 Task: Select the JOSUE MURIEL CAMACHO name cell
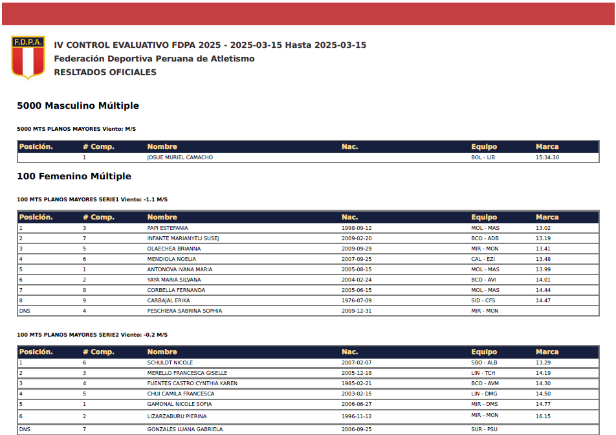click(x=180, y=157)
